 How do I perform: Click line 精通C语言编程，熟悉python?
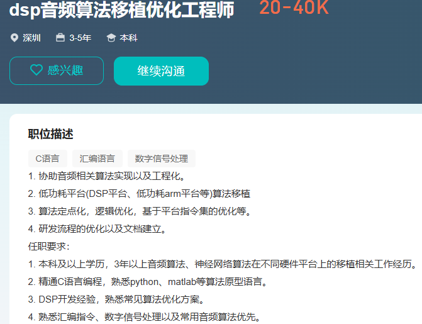tap(148, 282)
